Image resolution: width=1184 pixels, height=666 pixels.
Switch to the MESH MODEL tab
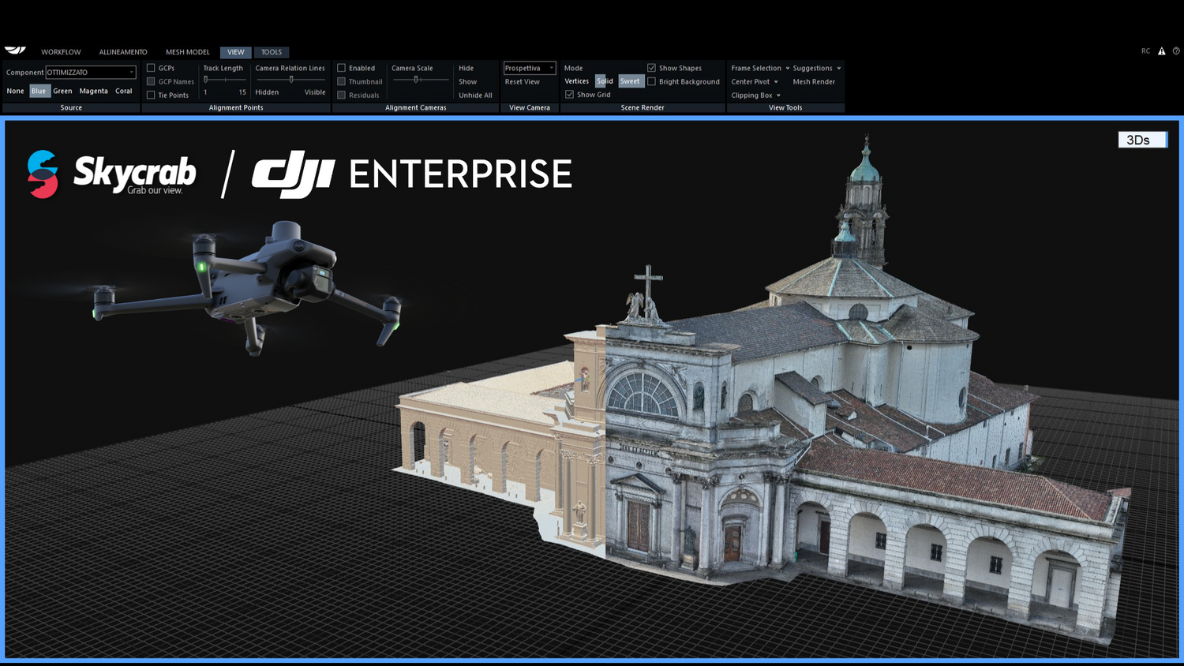(187, 52)
